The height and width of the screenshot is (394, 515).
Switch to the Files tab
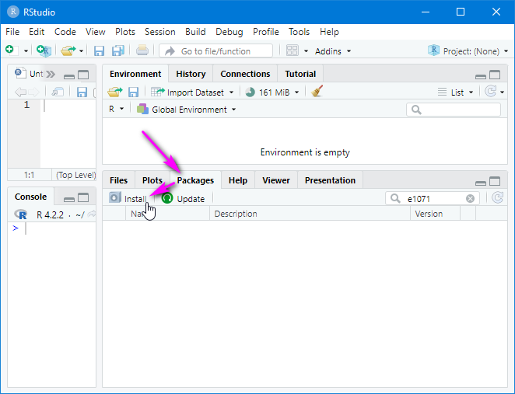click(118, 180)
